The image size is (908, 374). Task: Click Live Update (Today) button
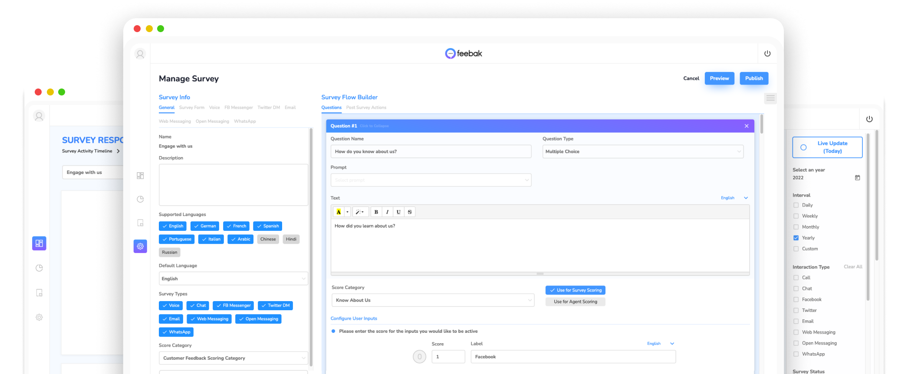827,147
